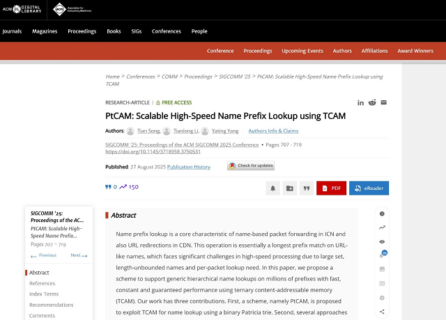The height and width of the screenshot is (320, 446).
Task: Jump to the References section
Action: 42,283
